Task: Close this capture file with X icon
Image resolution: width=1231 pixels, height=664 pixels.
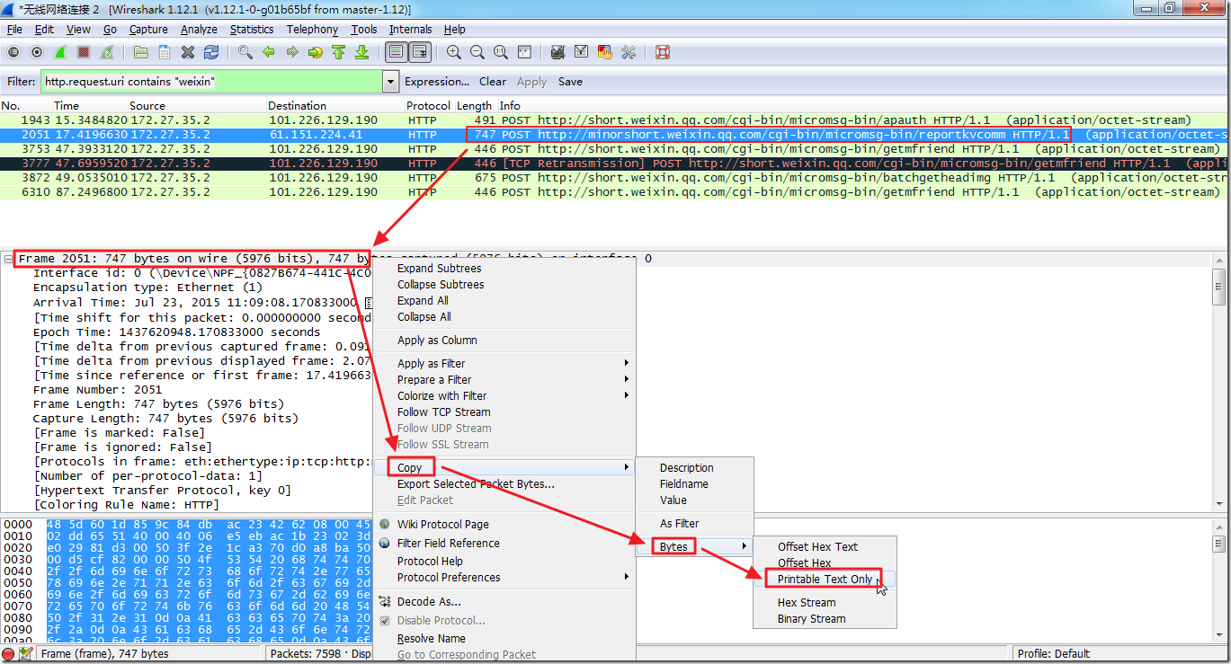Action: tap(188, 52)
